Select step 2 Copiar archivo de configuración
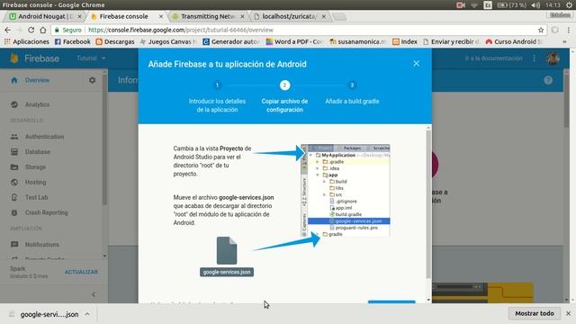 click(x=284, y=97)
